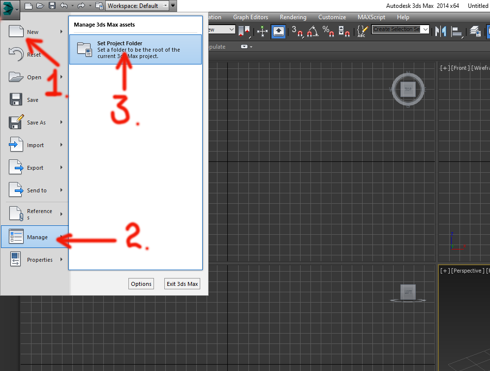The width and height of the screenshot is (490, 371).
Task: Click Project Folder icon in quick access toolbar
Action: (x=99, y=5)
